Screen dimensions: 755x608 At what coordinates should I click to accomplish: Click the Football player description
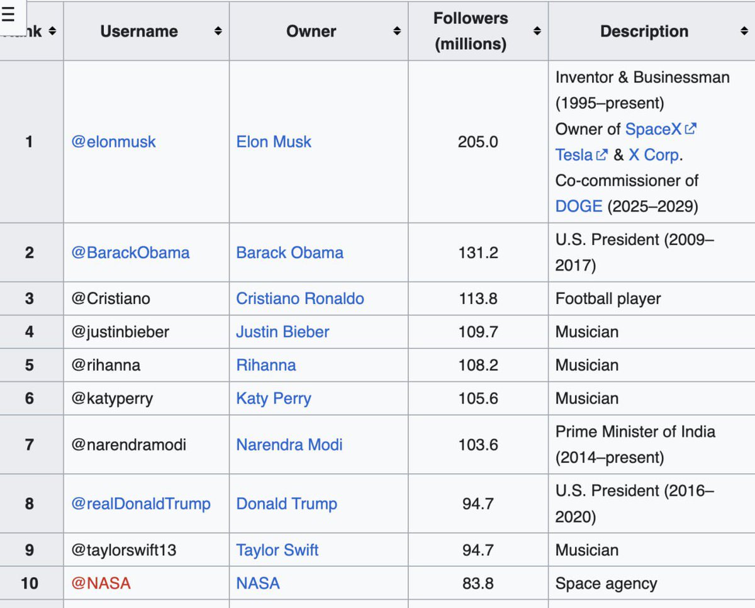pyautogui.click(x=608, y=298)
